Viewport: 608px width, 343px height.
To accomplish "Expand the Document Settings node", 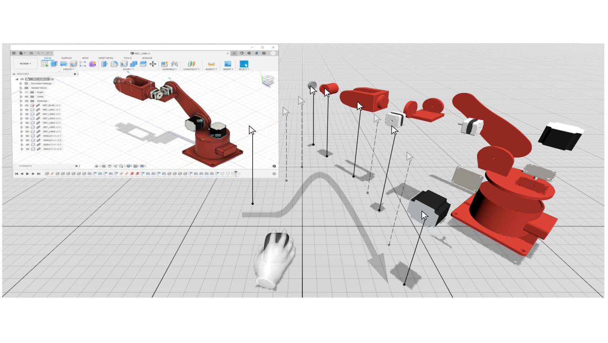I will pyautogui.click(x=21, y=83).
